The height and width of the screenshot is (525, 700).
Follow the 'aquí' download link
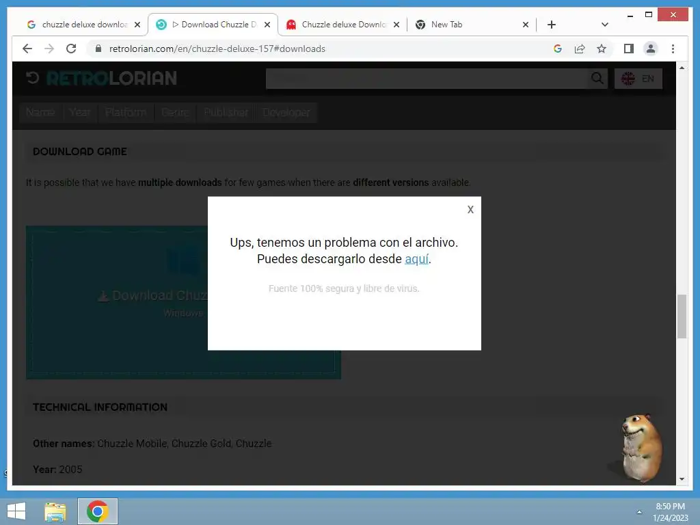pyautogui.click(x=416, y=259)
